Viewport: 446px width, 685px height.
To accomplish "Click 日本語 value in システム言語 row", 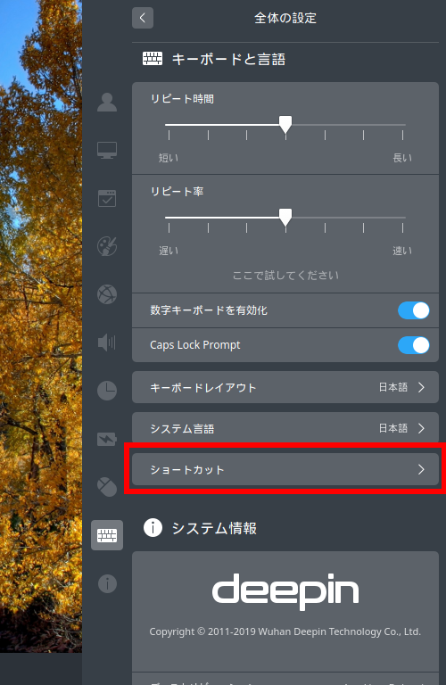I will coord(393,428).
